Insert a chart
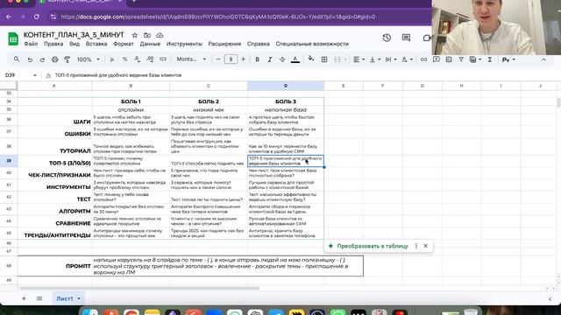Viewport: 561px width, 315px height. click(449, 59)
